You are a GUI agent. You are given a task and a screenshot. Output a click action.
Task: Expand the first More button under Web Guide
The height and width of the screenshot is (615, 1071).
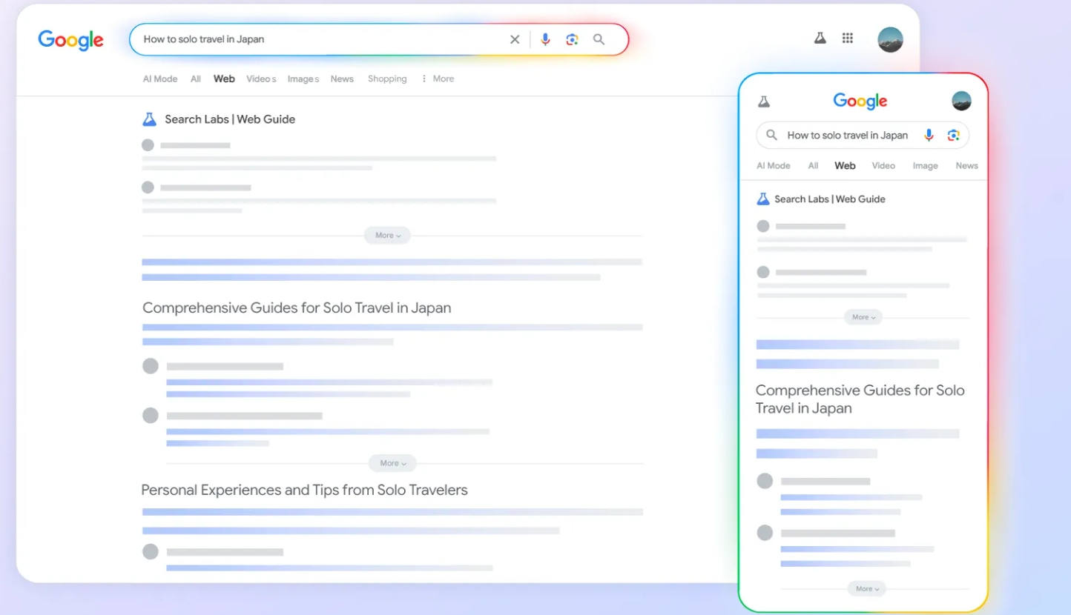[387, 236]
